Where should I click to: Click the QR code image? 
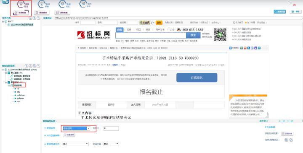click(x=220, y=34)
